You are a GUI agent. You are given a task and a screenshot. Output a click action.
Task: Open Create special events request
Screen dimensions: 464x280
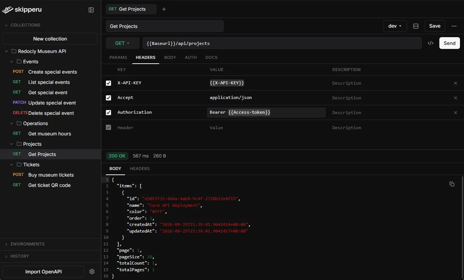(50, 72)
